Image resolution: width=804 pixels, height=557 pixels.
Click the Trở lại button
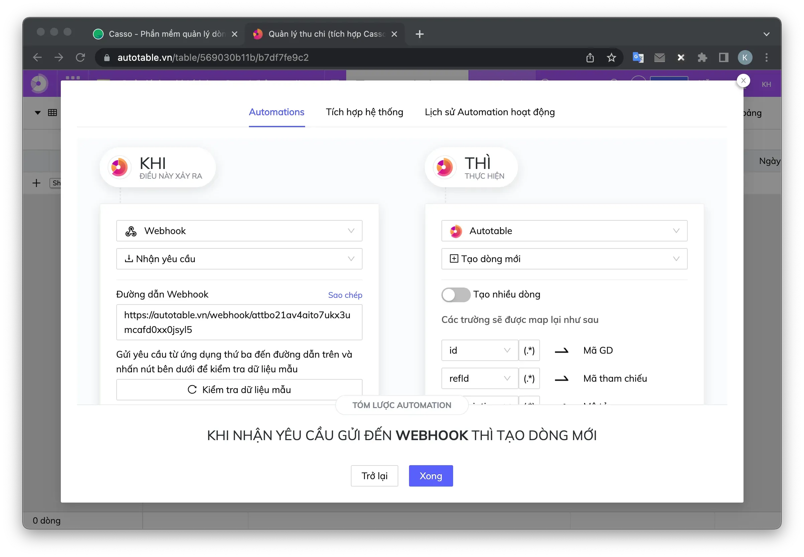pos(374,476)
